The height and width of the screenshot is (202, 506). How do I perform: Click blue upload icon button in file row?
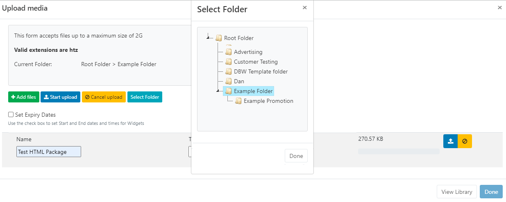pyautogui.click(x=450, y=141)
